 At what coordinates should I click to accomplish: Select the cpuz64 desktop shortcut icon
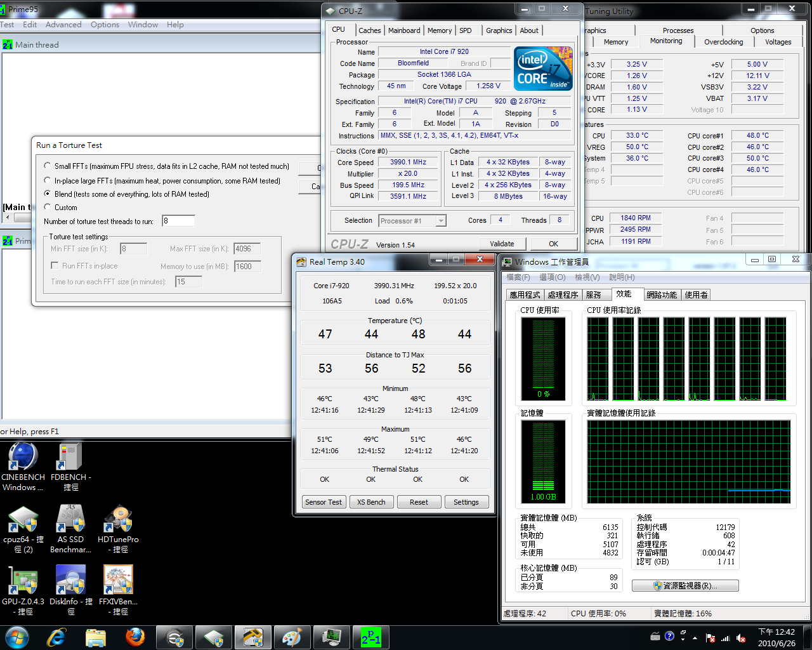coord(23,529)
